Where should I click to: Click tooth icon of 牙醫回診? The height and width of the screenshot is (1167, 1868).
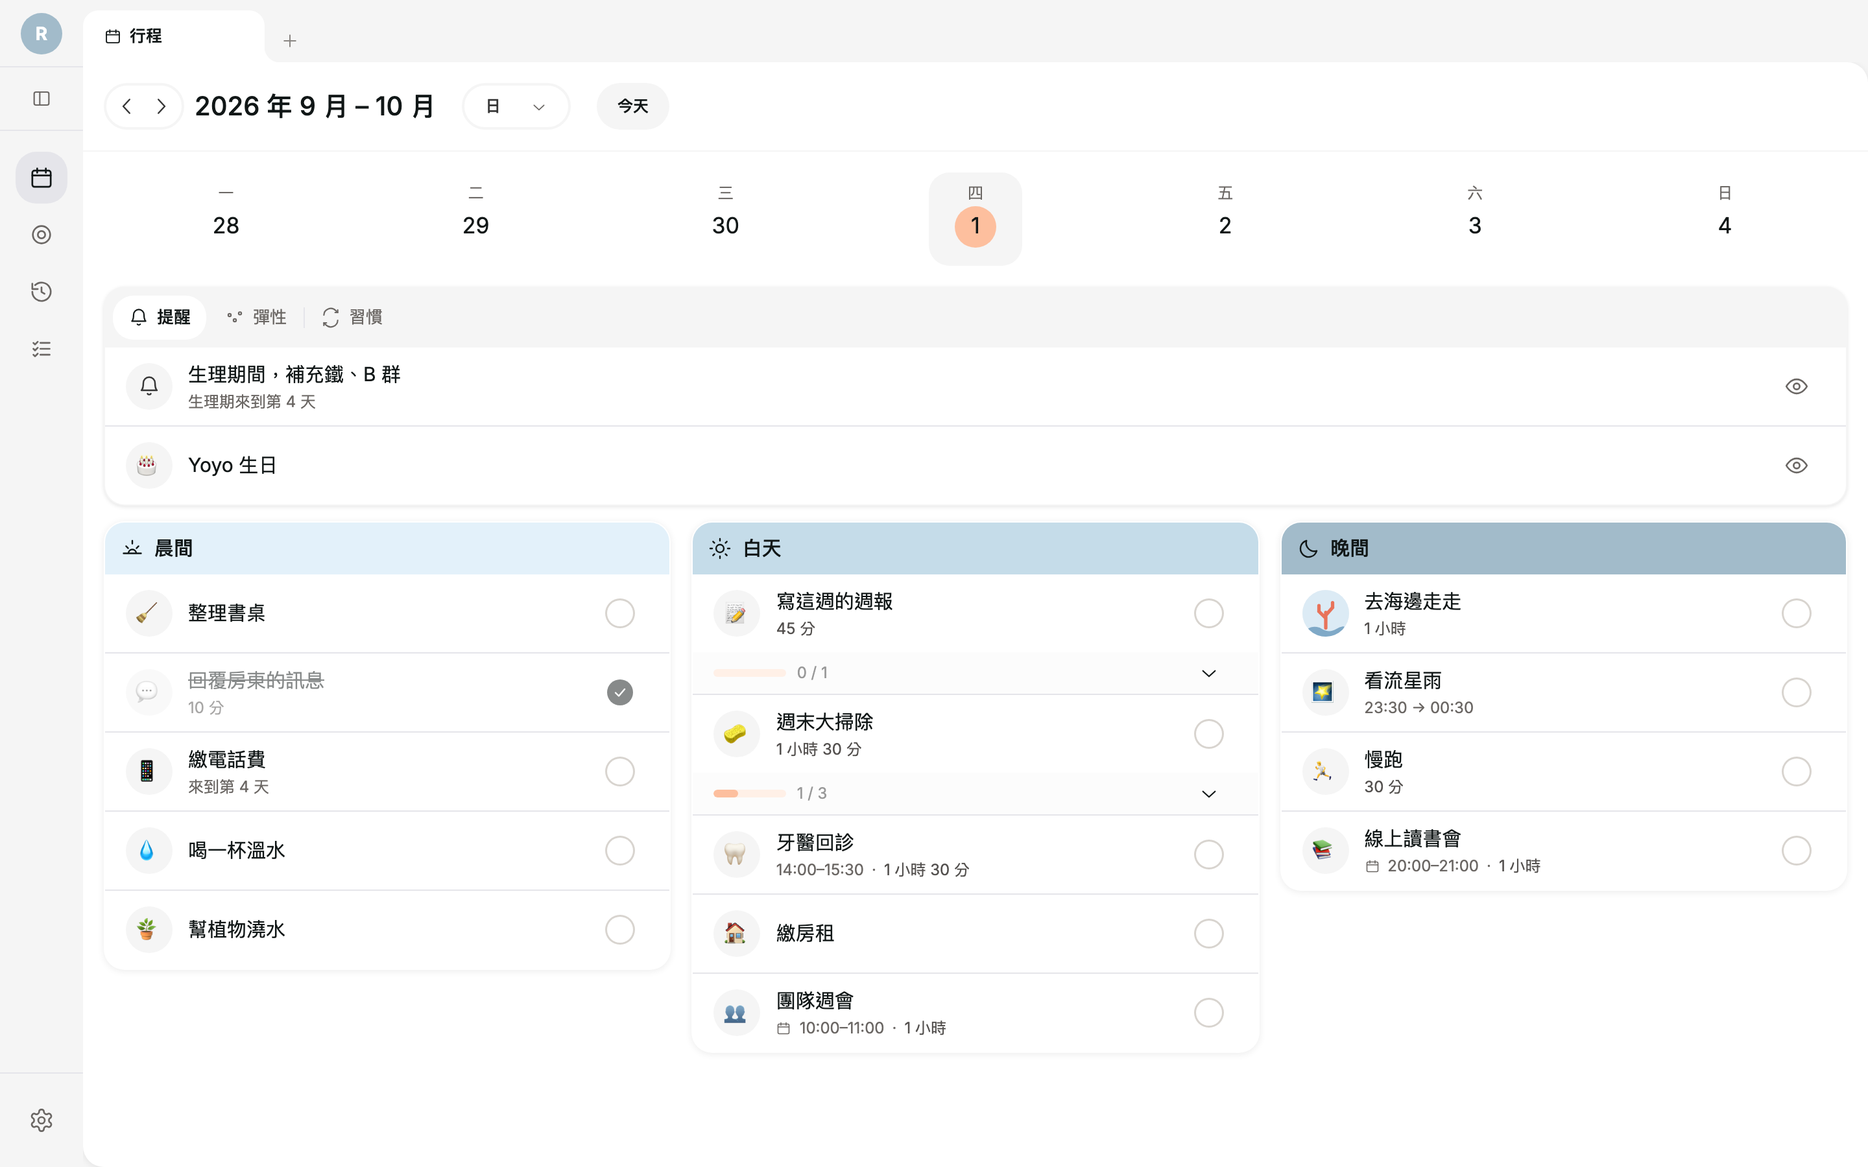pos(736,855)
